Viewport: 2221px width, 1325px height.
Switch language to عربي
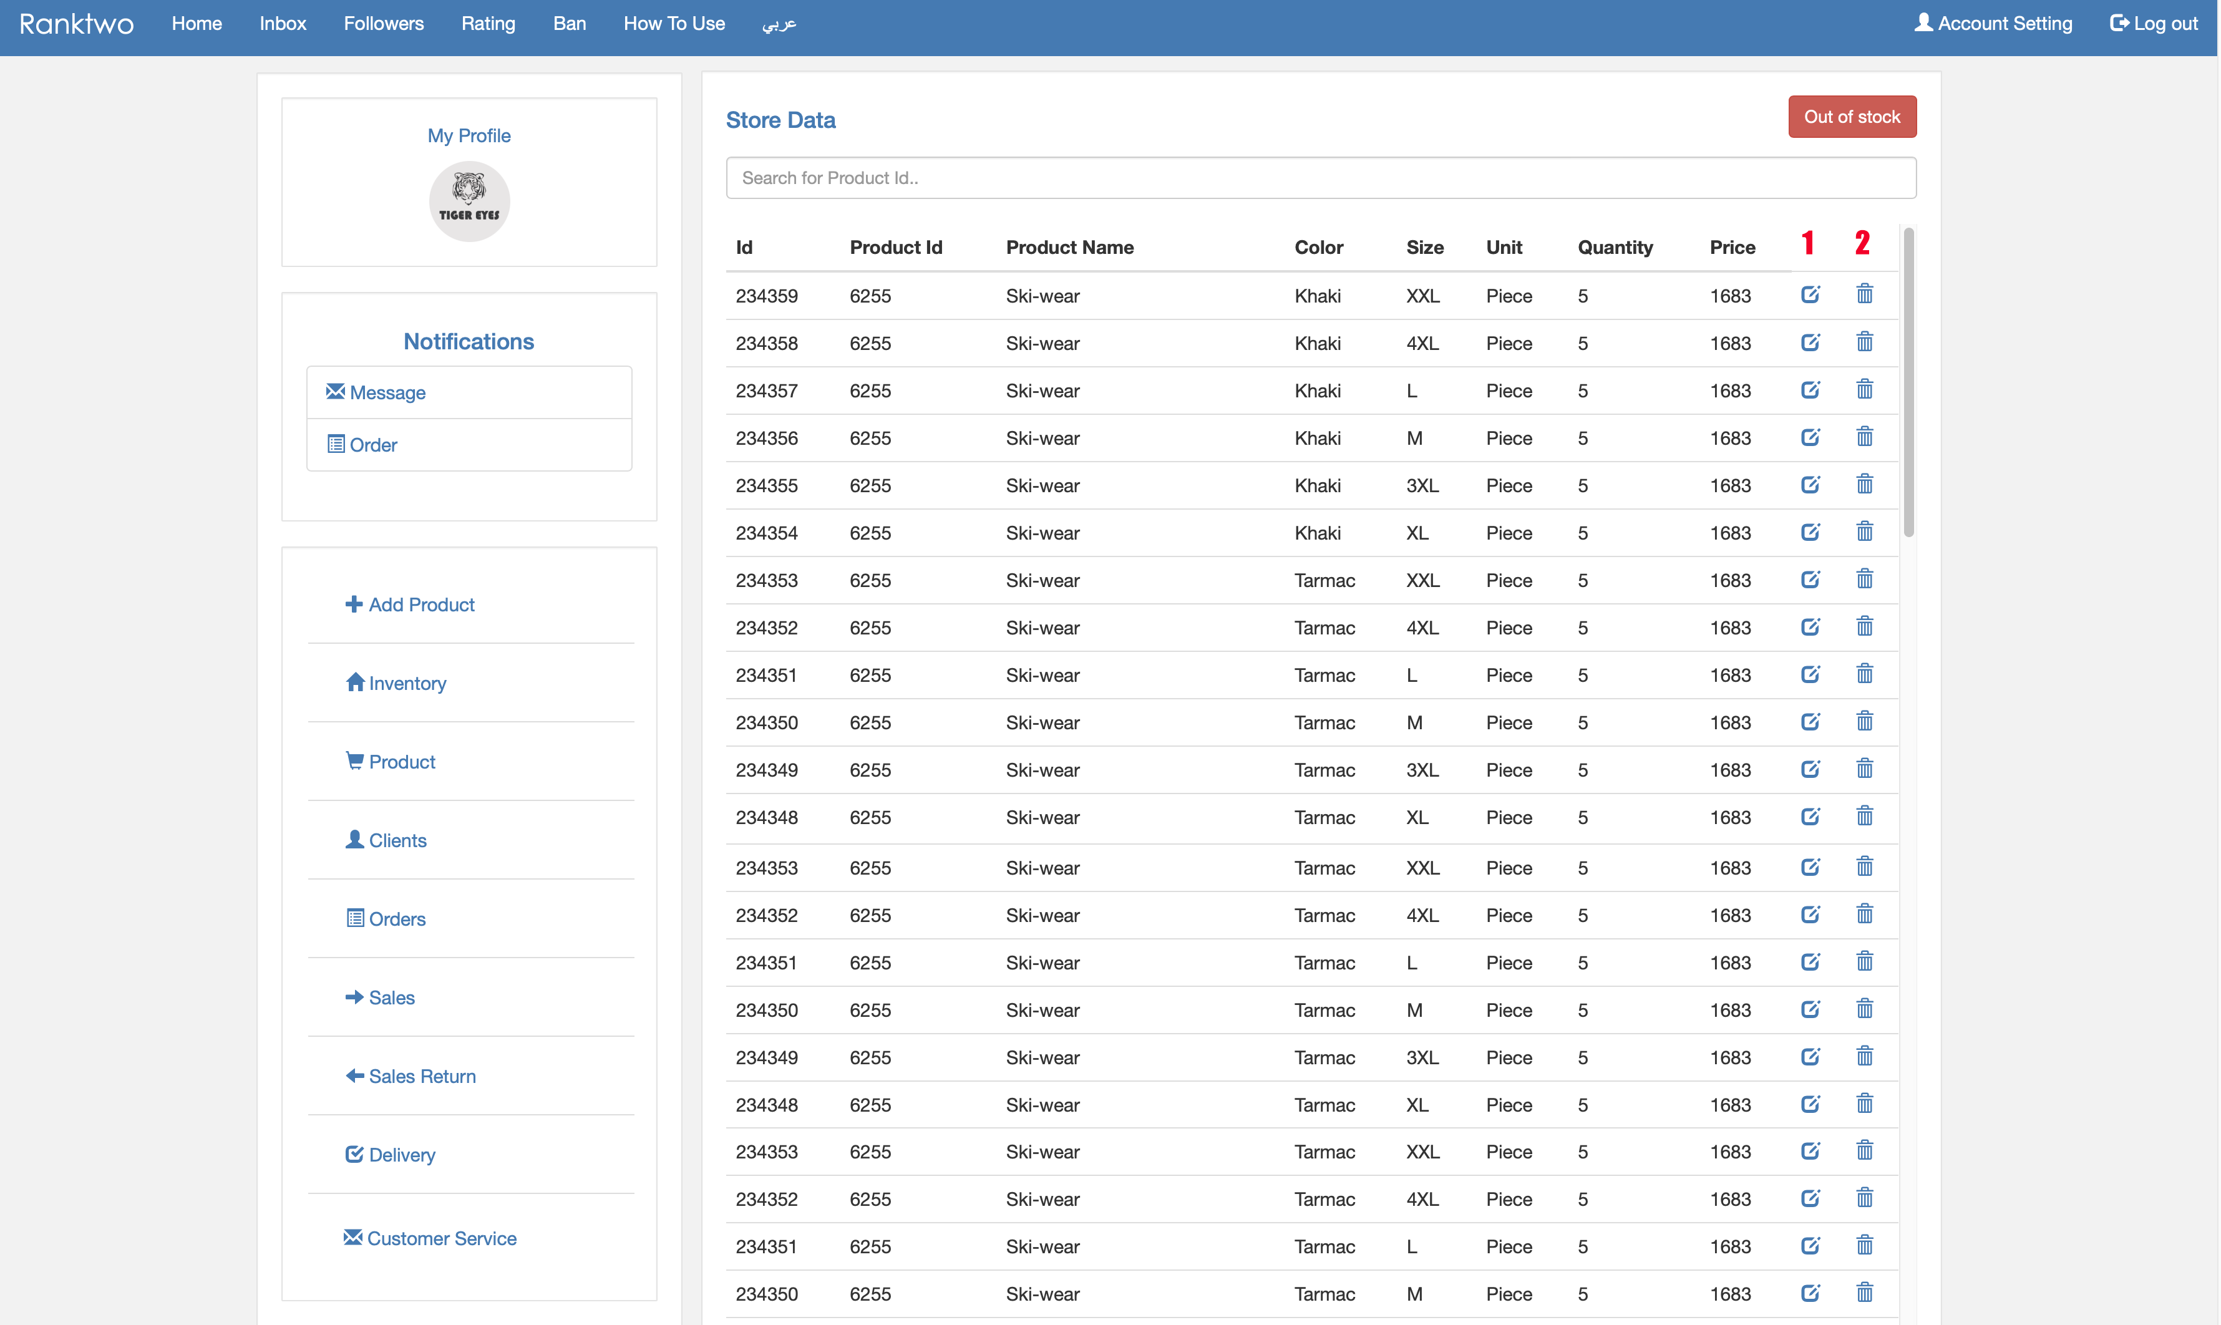[x=779, y=24]
